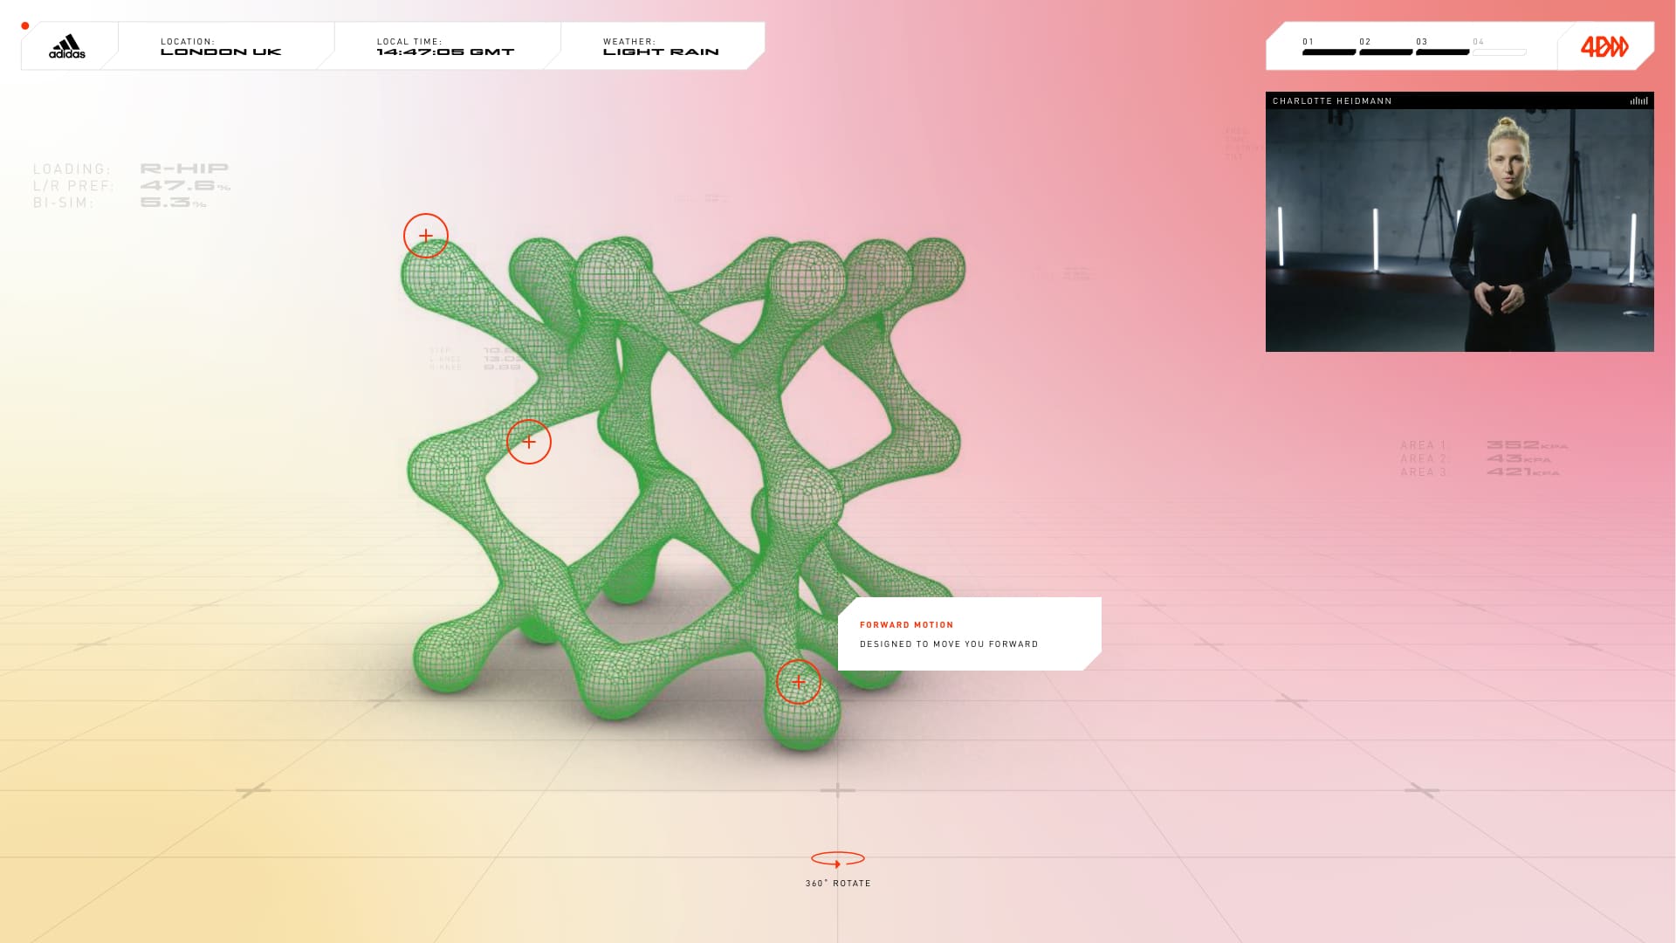Go to chapter 02 progress segment
The image size is (1676, 943).
click(x=1385, y=52)
